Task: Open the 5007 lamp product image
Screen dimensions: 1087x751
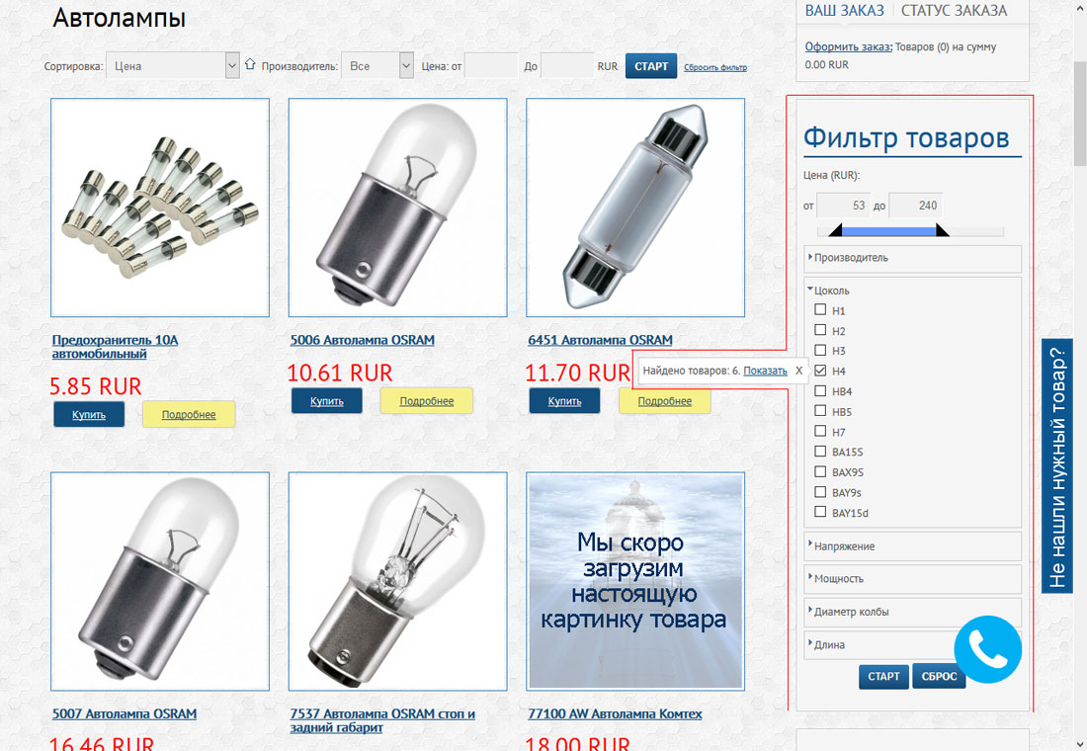Action: 160,581
